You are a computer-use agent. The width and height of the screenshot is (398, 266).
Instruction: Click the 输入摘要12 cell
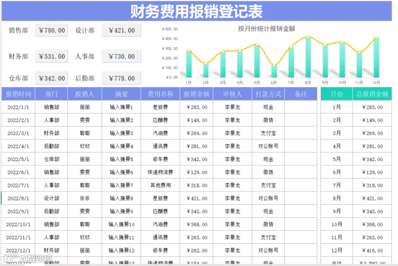(121, 251)
